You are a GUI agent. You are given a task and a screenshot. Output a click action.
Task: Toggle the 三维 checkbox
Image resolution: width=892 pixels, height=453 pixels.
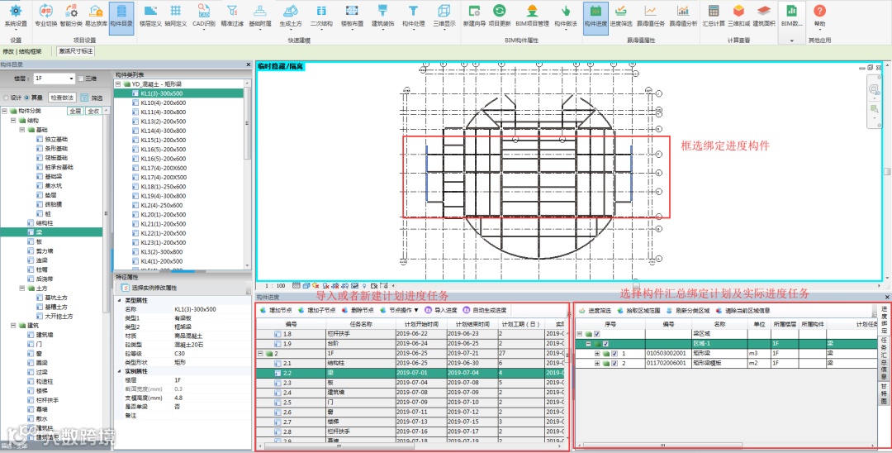(81, 79)
